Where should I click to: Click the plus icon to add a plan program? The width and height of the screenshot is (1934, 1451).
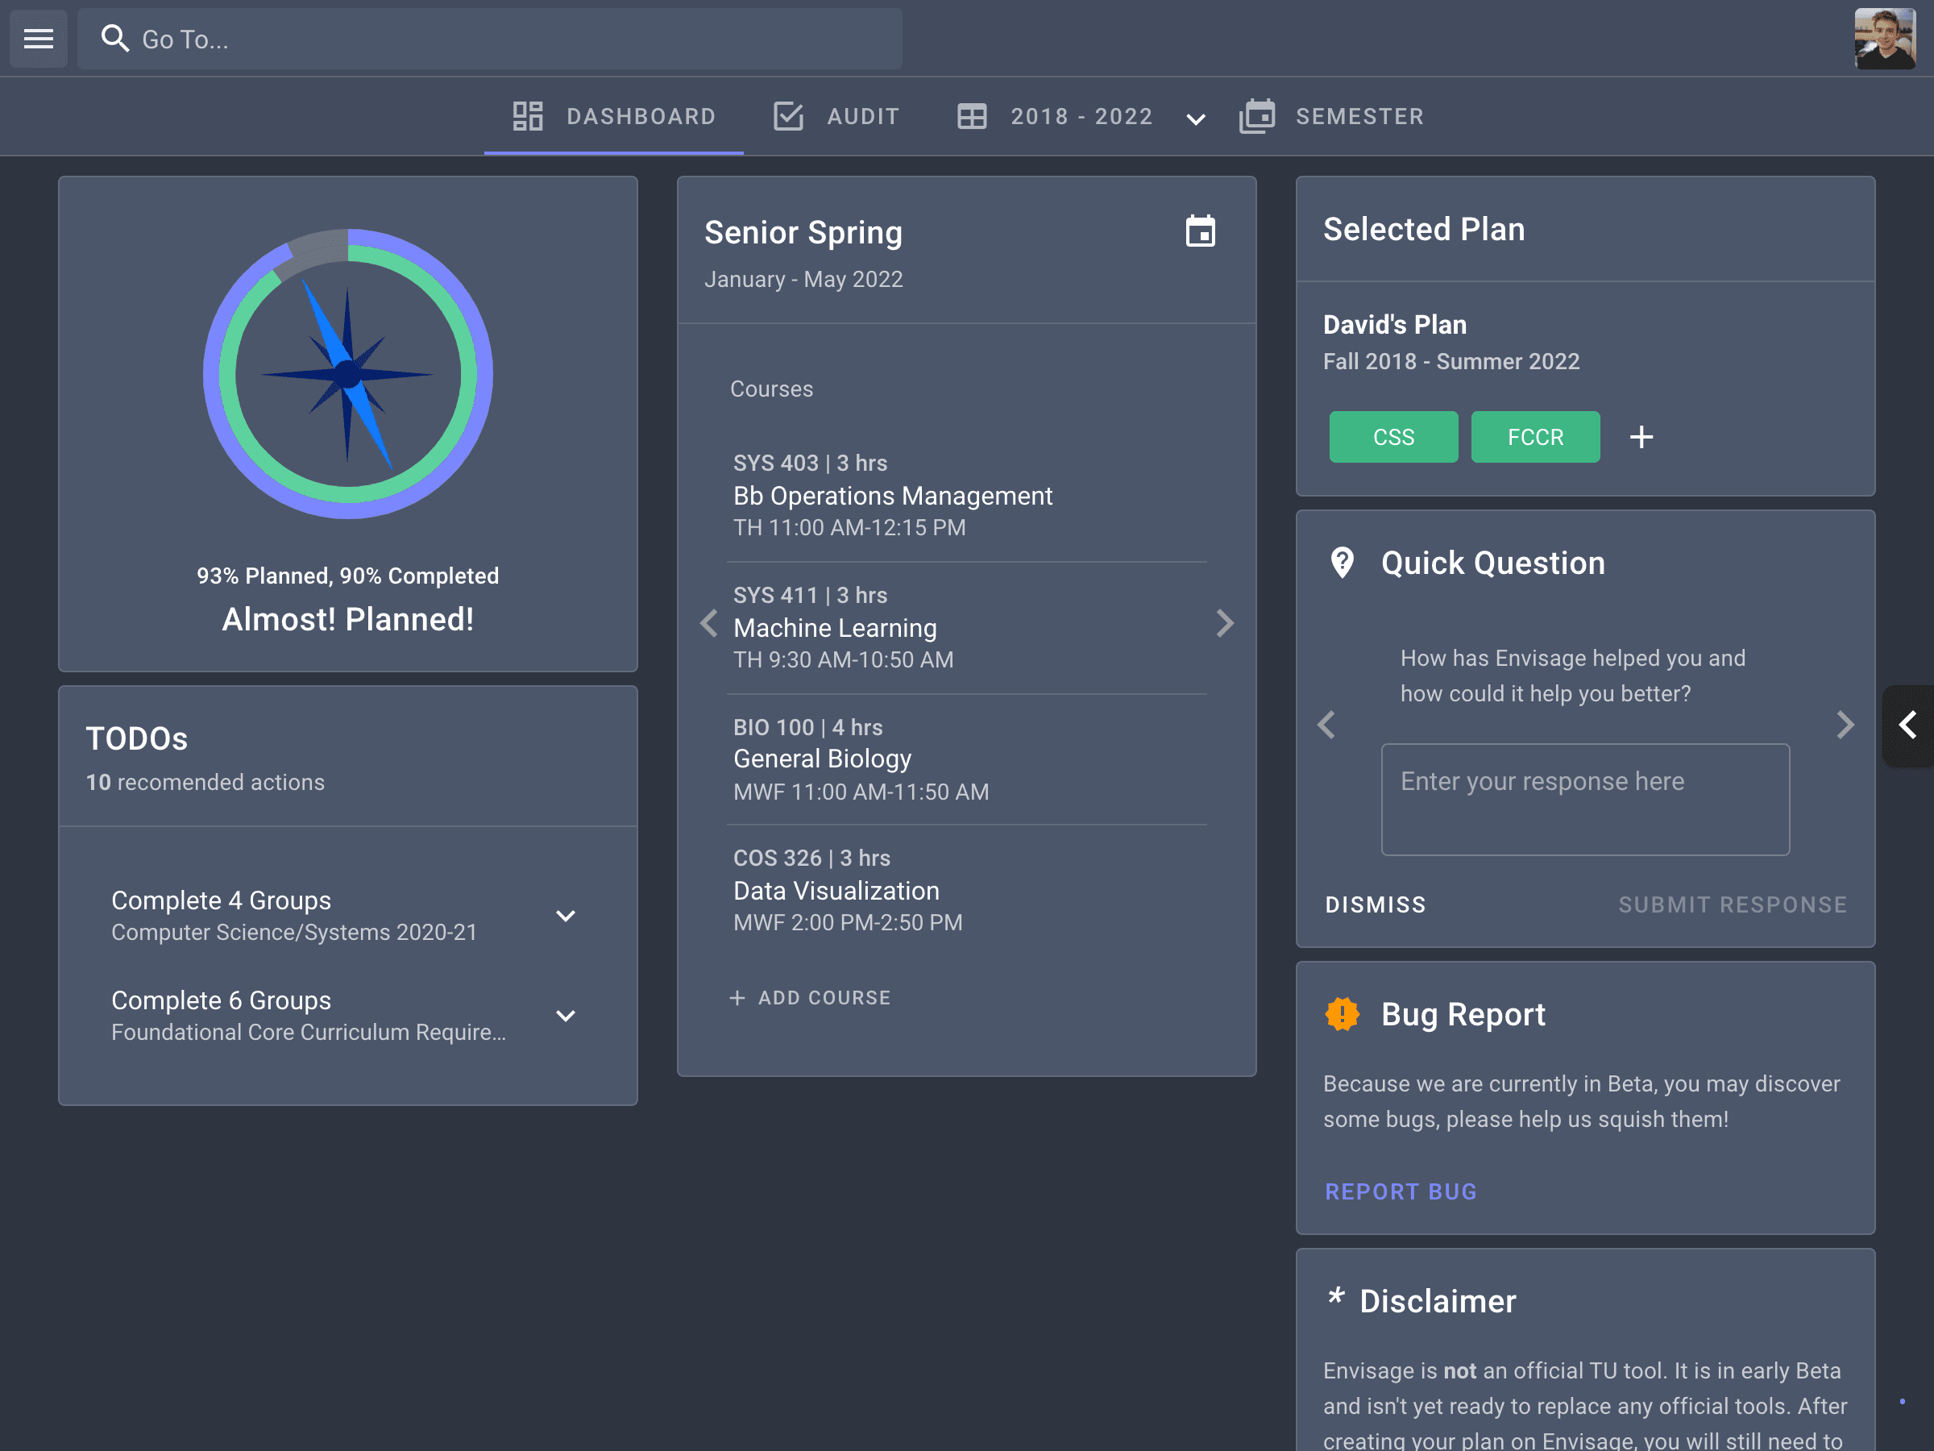coord(1641,436)
